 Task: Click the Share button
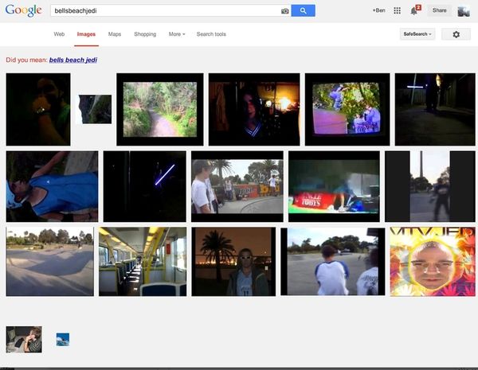439,10
